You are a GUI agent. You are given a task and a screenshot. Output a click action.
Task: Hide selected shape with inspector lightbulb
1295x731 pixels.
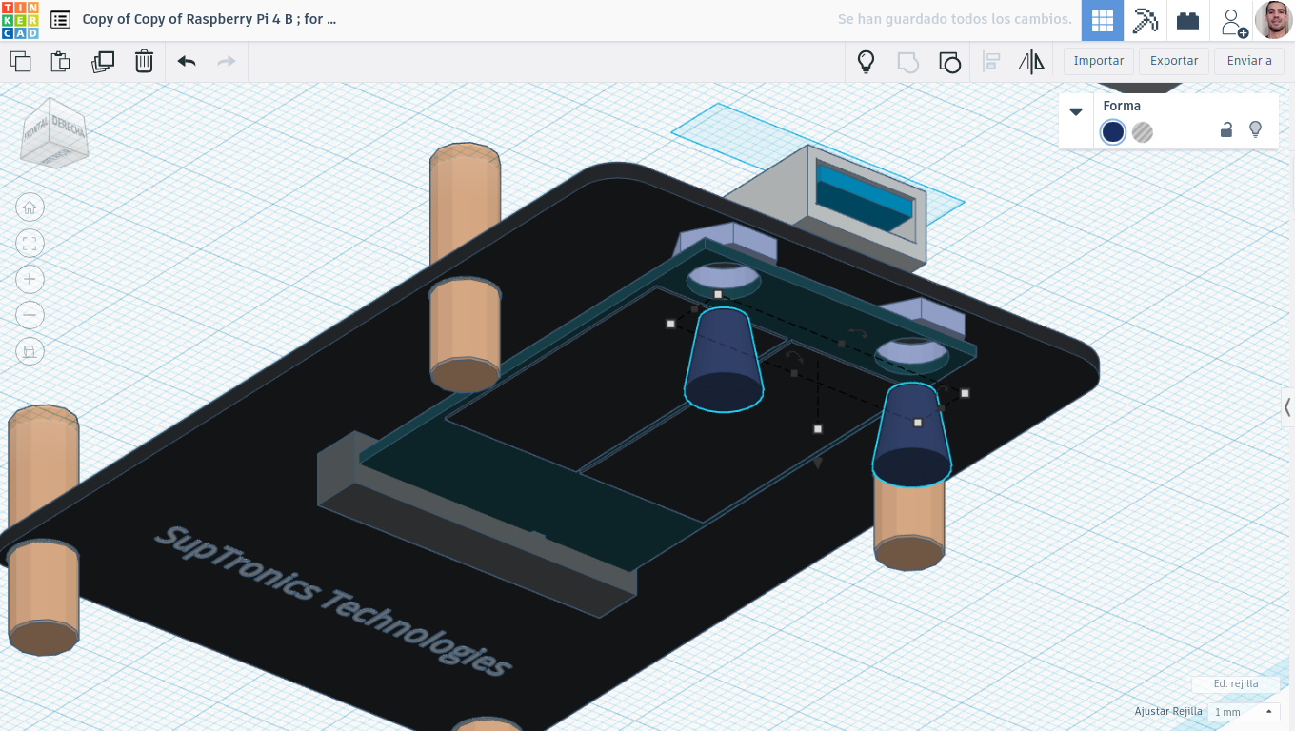pos(1255,129)
